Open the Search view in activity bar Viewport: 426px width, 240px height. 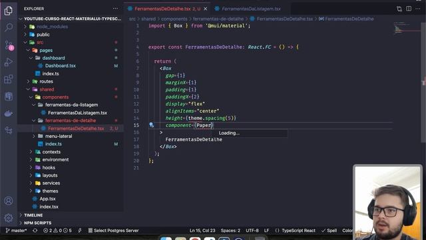coord(9,27)
